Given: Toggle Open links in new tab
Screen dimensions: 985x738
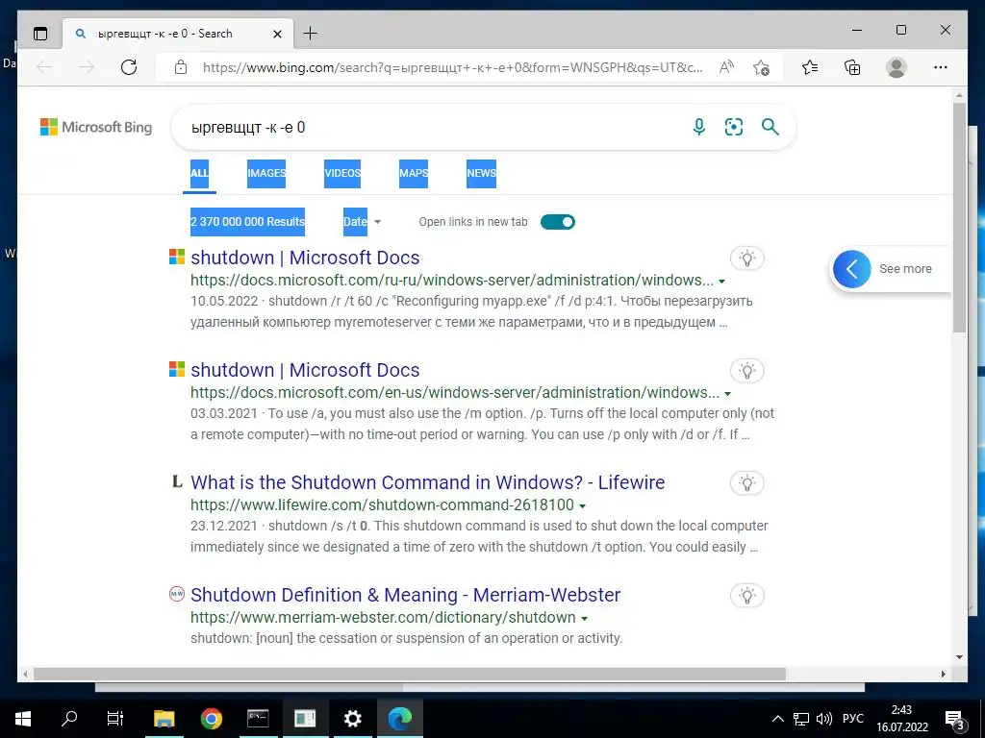Looking at the screenshot, I should [x=557, y=222].
